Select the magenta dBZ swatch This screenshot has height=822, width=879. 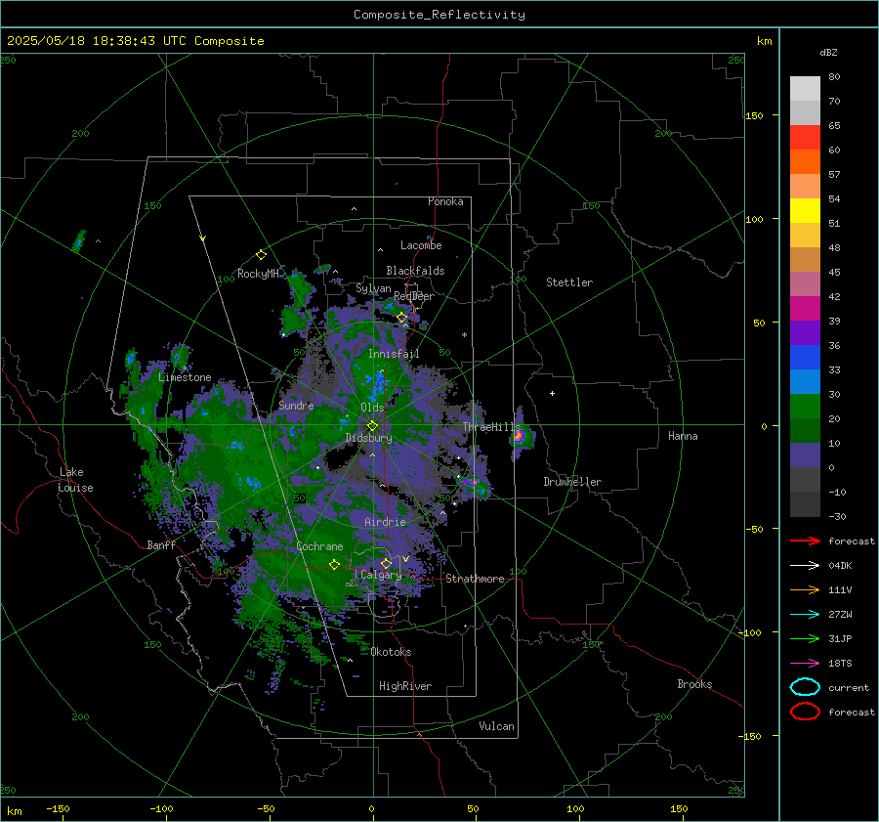(805, 309)
